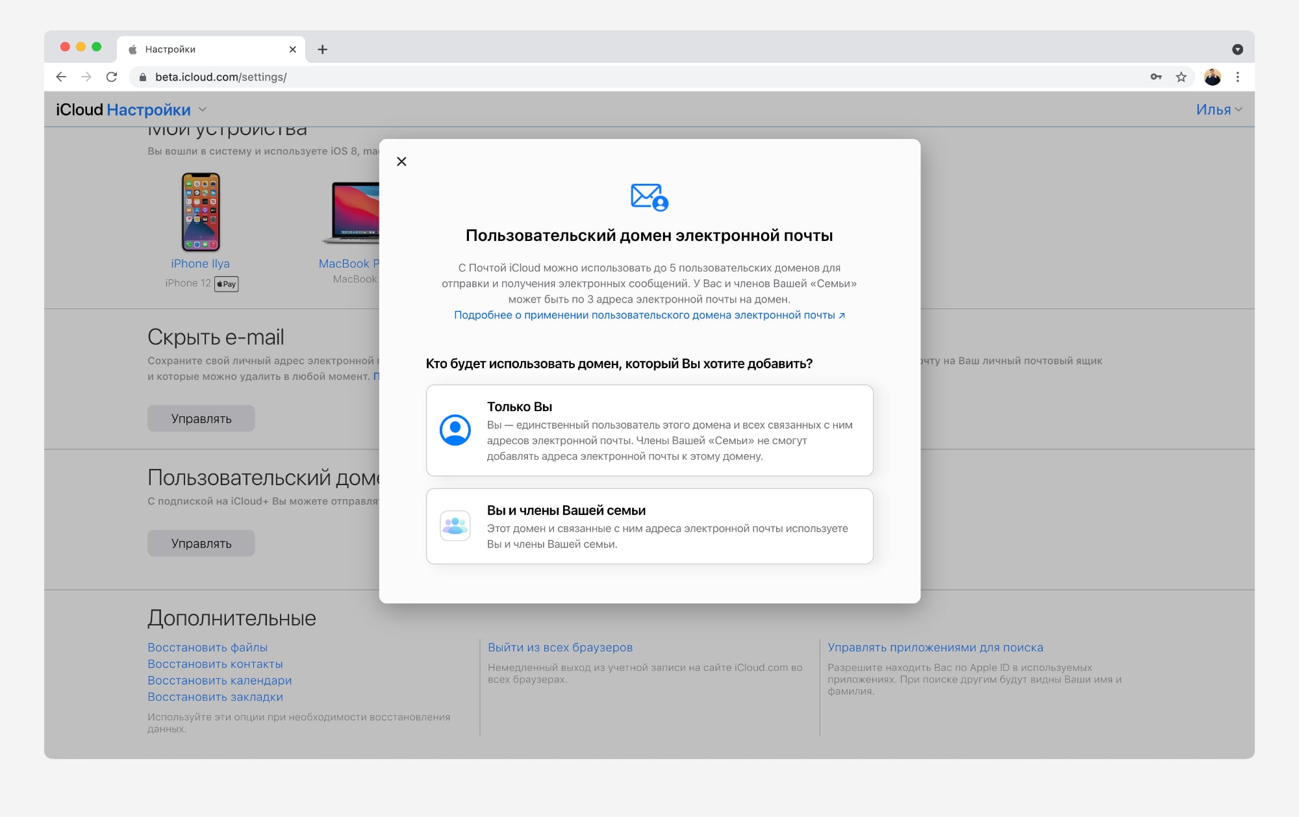Open the saved passwords key icon
The height and width of the screenshot is (817, 1299).
(1156, 77)
